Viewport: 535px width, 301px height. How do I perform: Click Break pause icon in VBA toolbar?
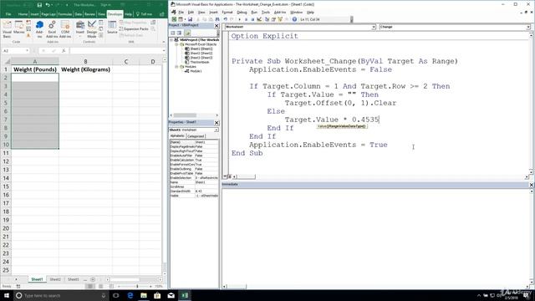tap(246, 19)
